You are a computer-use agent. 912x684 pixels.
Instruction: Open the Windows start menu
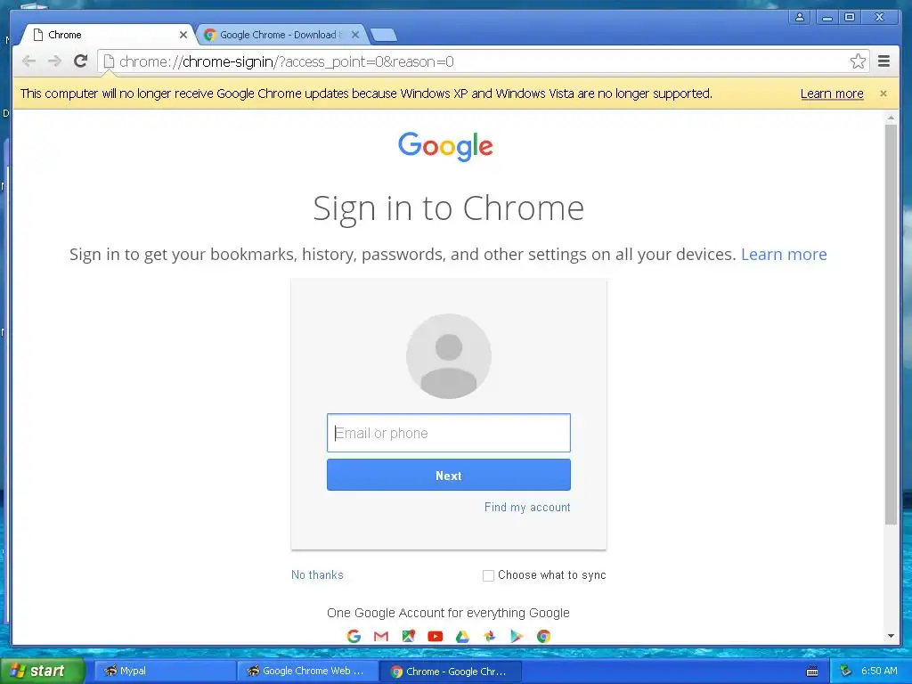click(42, 671)
